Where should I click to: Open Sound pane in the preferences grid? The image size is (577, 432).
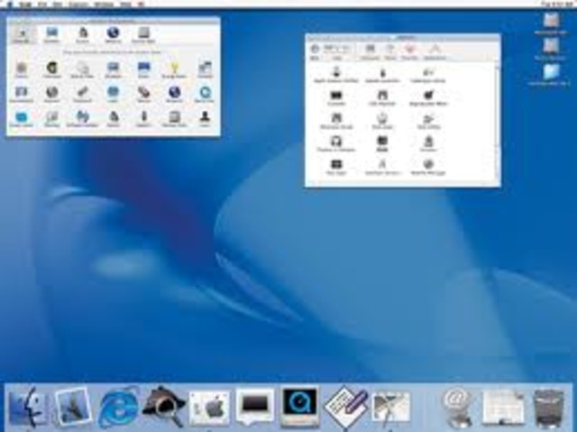113,119
